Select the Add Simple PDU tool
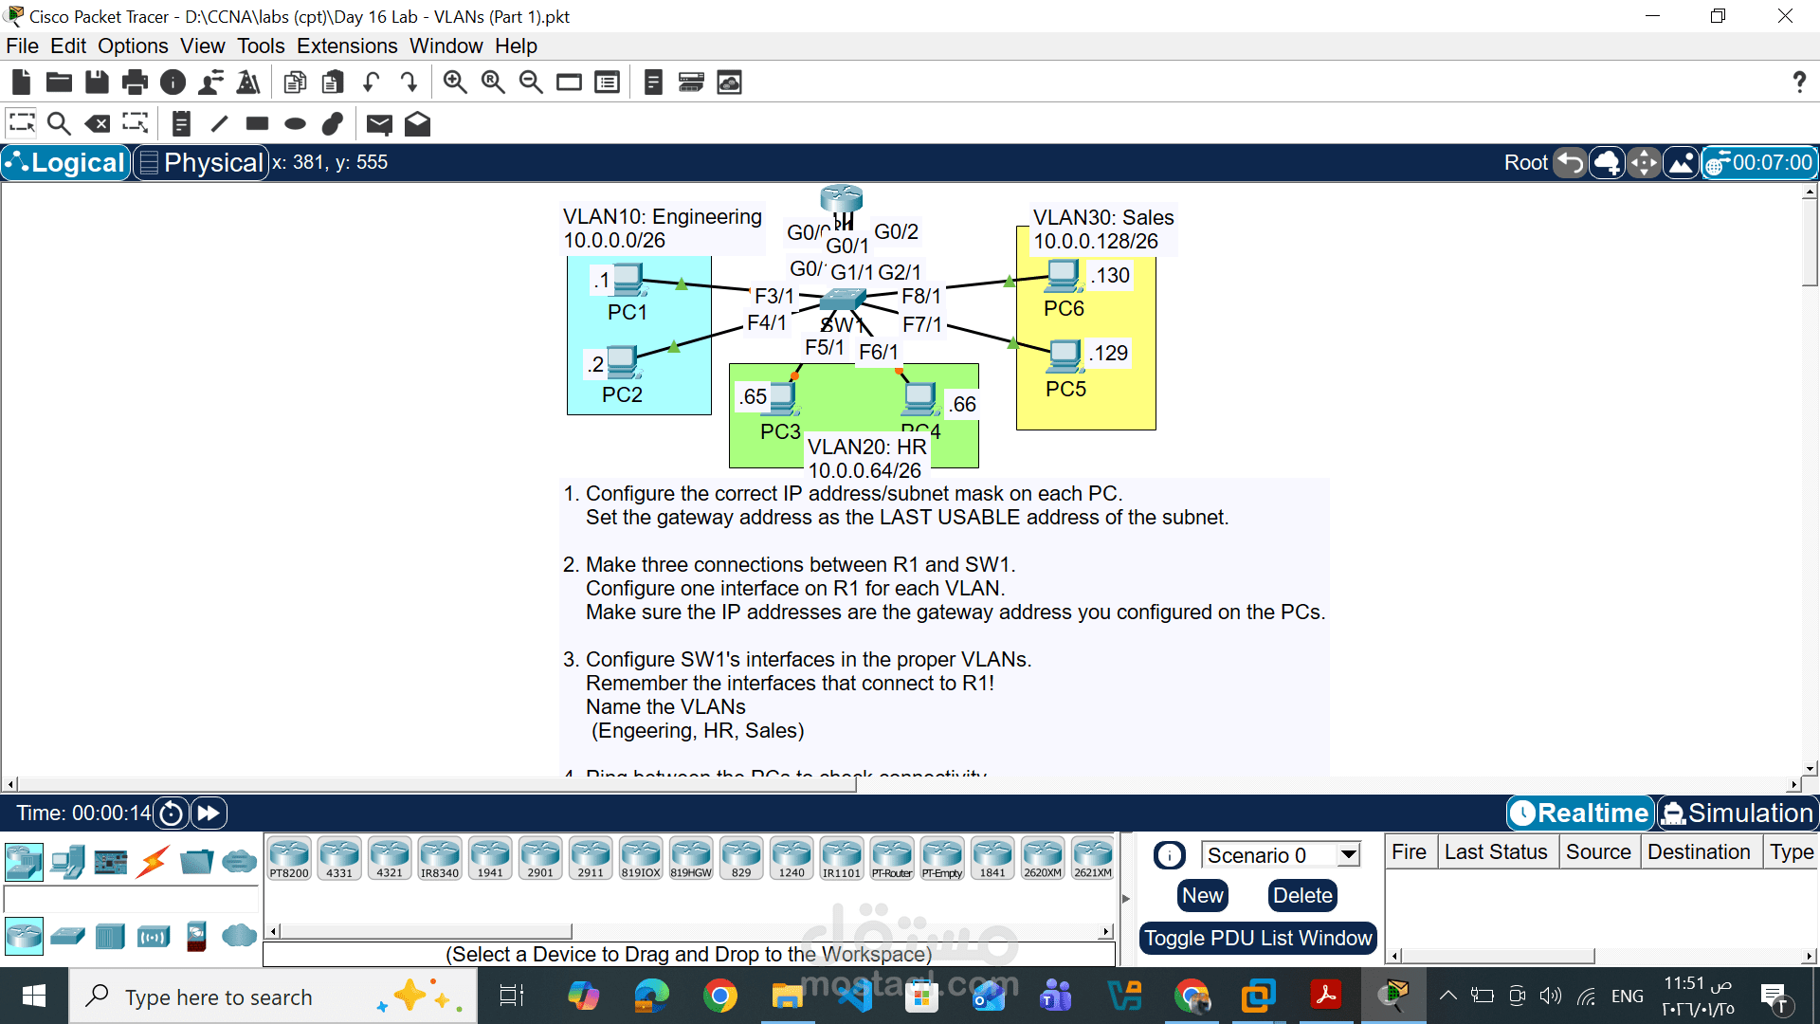Screen dimensions: 1820x1024 pyautogui.click(x=379, y=123)
